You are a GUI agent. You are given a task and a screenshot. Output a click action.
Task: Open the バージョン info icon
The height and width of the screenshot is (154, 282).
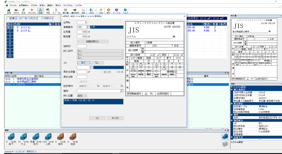tap(116, 11)
